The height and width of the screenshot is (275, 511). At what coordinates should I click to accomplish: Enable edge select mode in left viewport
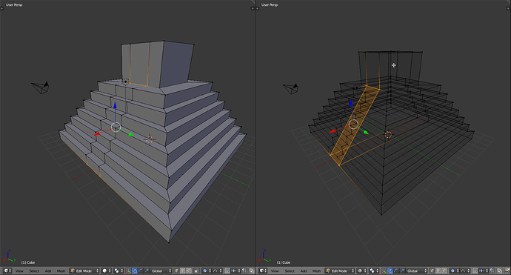(x=182, y=271)
